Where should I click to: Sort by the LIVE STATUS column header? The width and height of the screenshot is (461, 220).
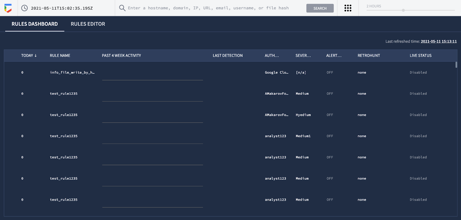[421, 55]
